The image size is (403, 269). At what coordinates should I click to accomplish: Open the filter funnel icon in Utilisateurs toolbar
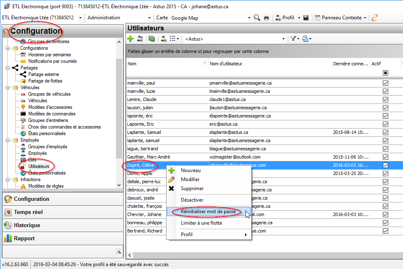293,39
